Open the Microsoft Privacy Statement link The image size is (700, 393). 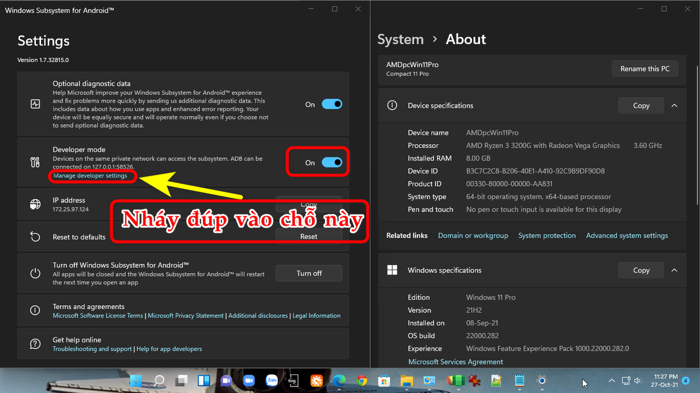(x=186, y=315)
